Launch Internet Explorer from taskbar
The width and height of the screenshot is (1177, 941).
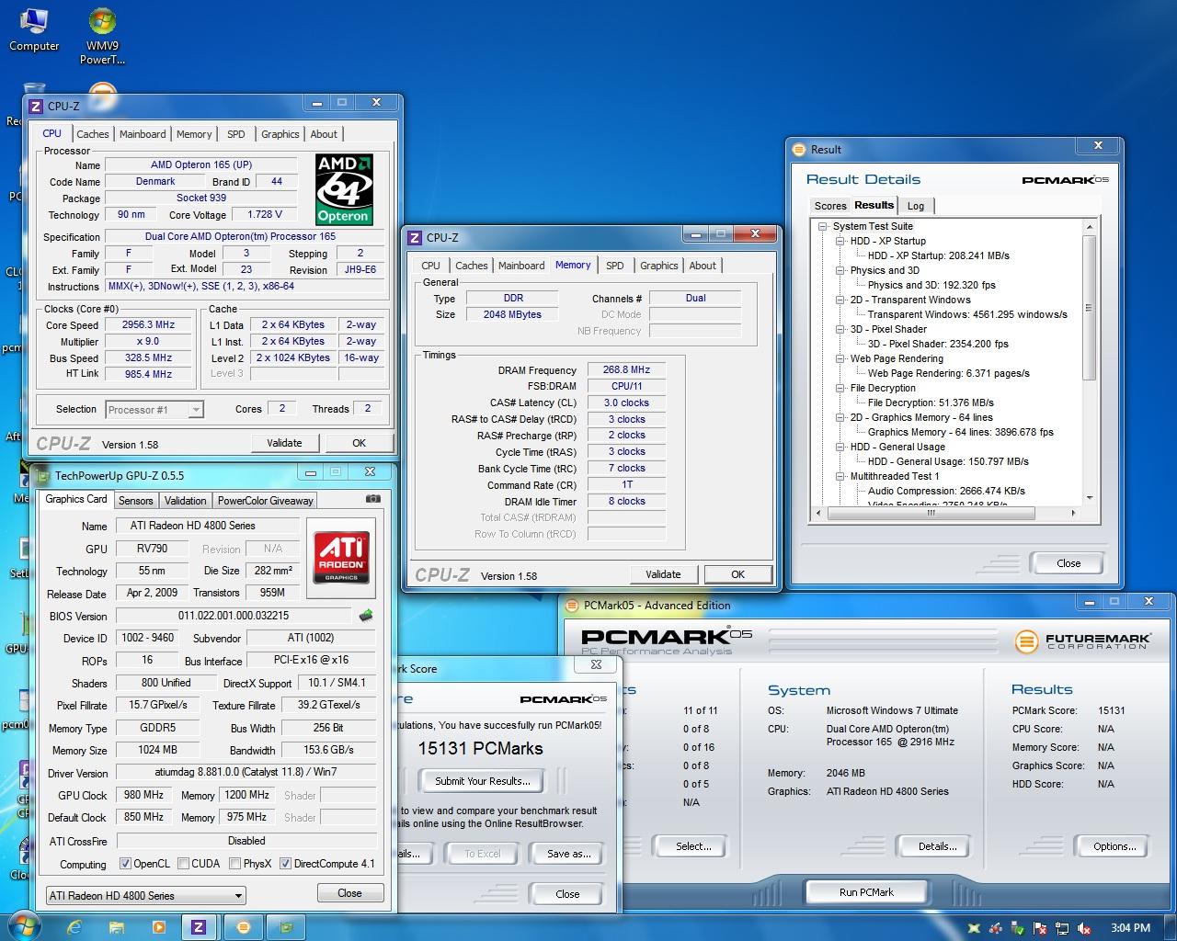click(x=74, y=927)
